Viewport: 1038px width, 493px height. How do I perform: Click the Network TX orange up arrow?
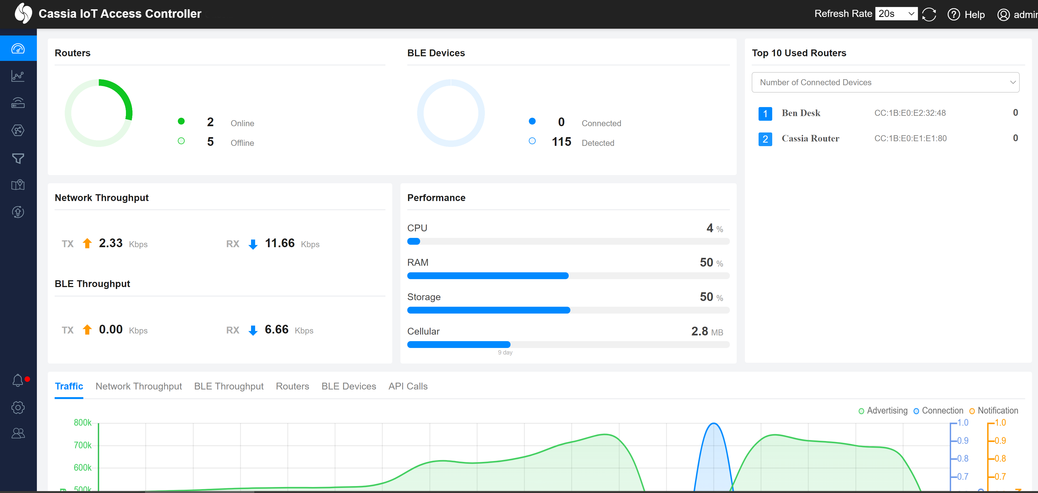[x=87, y=243]
